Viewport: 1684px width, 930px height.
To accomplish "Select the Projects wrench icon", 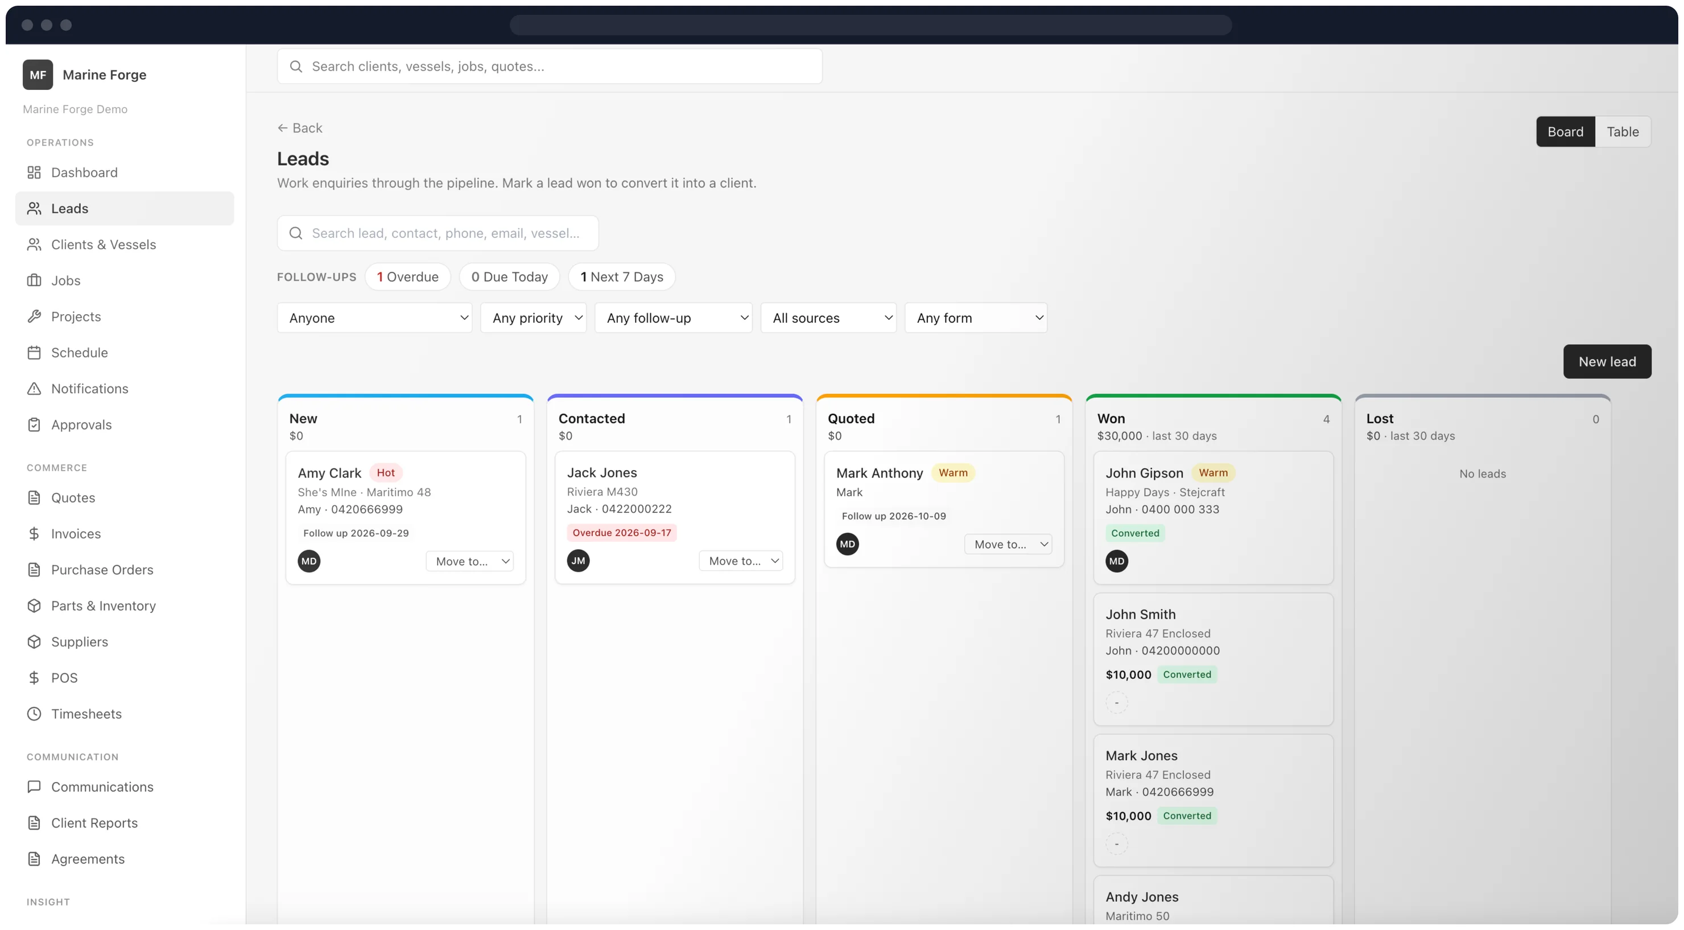I will coord(34,316).
